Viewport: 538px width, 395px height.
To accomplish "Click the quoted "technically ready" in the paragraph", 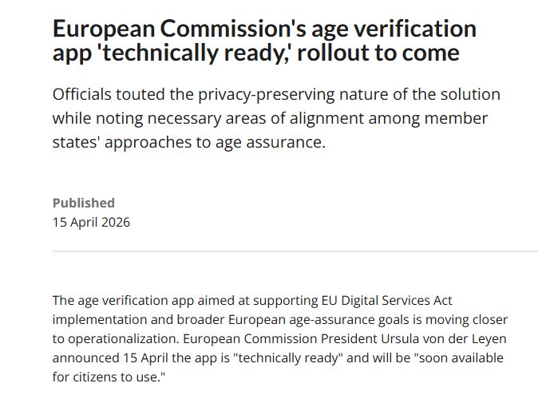I will 288,358.
